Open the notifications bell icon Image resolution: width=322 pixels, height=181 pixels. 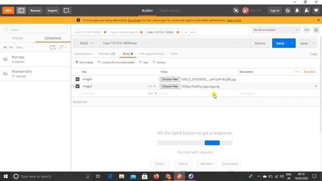(297, 11)
